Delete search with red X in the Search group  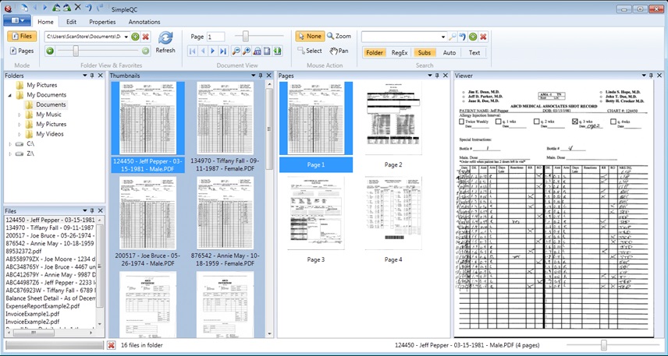click(483, 37)
